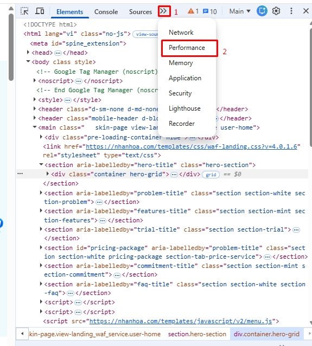Viewport: 312px width, 346px height.
Task: Open the waf-landing.css stylesheet link
Action: pyautogui.click(x=191, y=146)
